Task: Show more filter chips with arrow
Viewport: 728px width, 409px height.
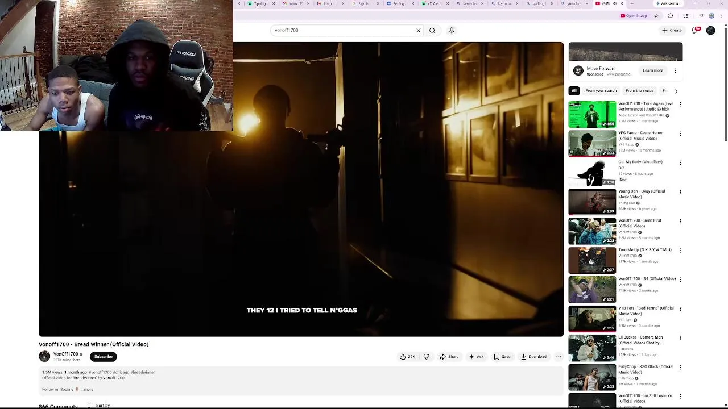Action: pos(676,91)
